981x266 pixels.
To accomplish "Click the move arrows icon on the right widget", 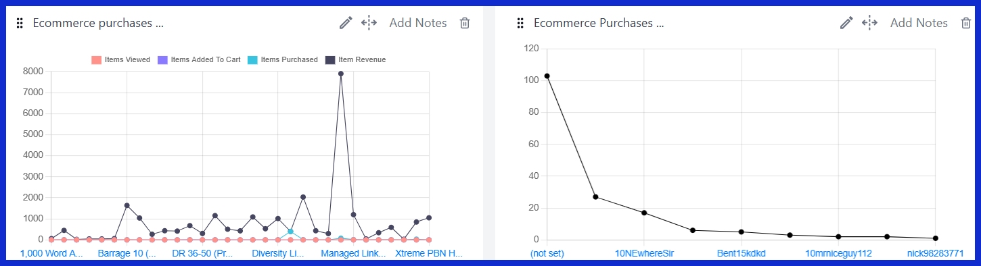I will pyautogui.click(x=869, y=23).
